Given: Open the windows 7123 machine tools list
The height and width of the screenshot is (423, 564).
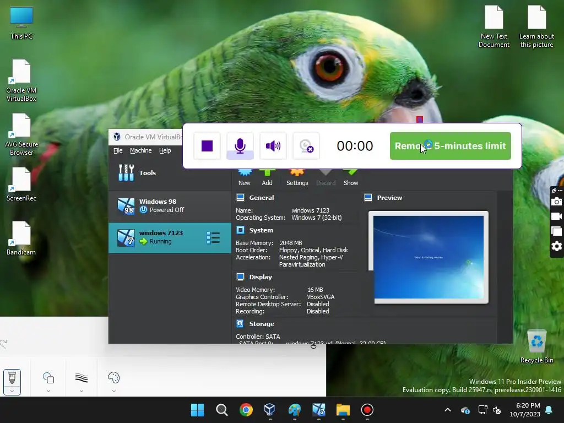Looking at the screenshot, I should point(213,238).
